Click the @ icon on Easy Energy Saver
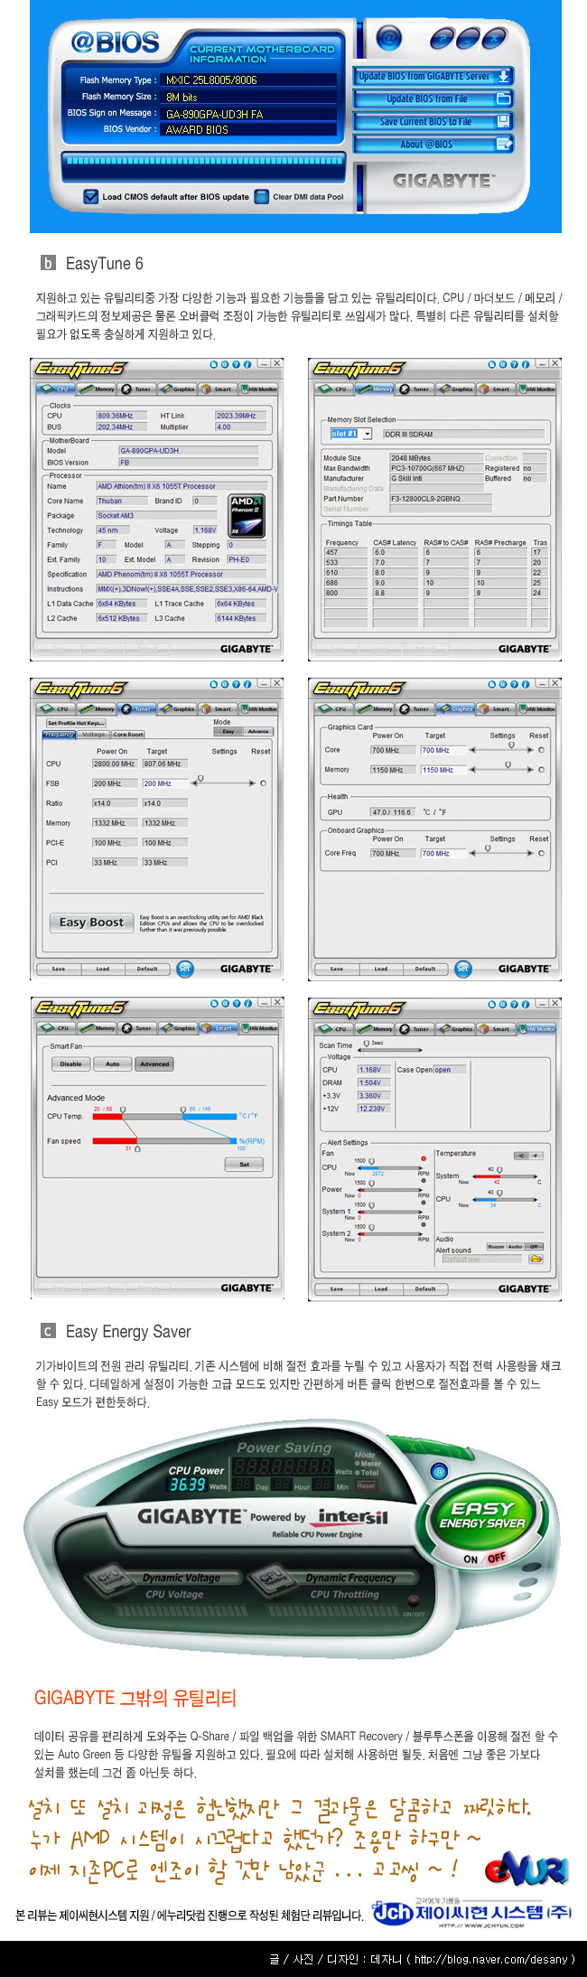587x1977 pixels. coord(439,1471)
